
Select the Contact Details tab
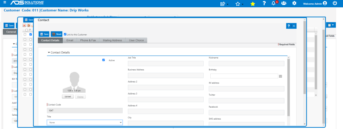[x=50, y=40]
